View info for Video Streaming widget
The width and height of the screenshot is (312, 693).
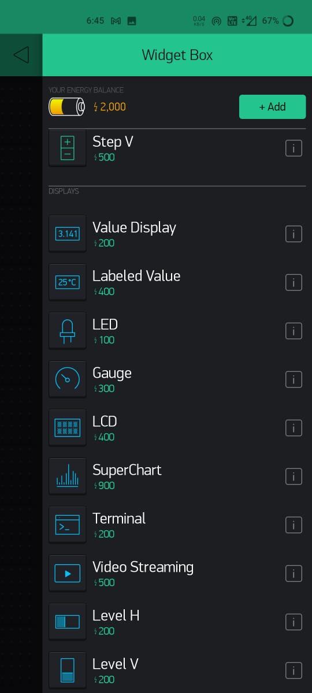294,573
